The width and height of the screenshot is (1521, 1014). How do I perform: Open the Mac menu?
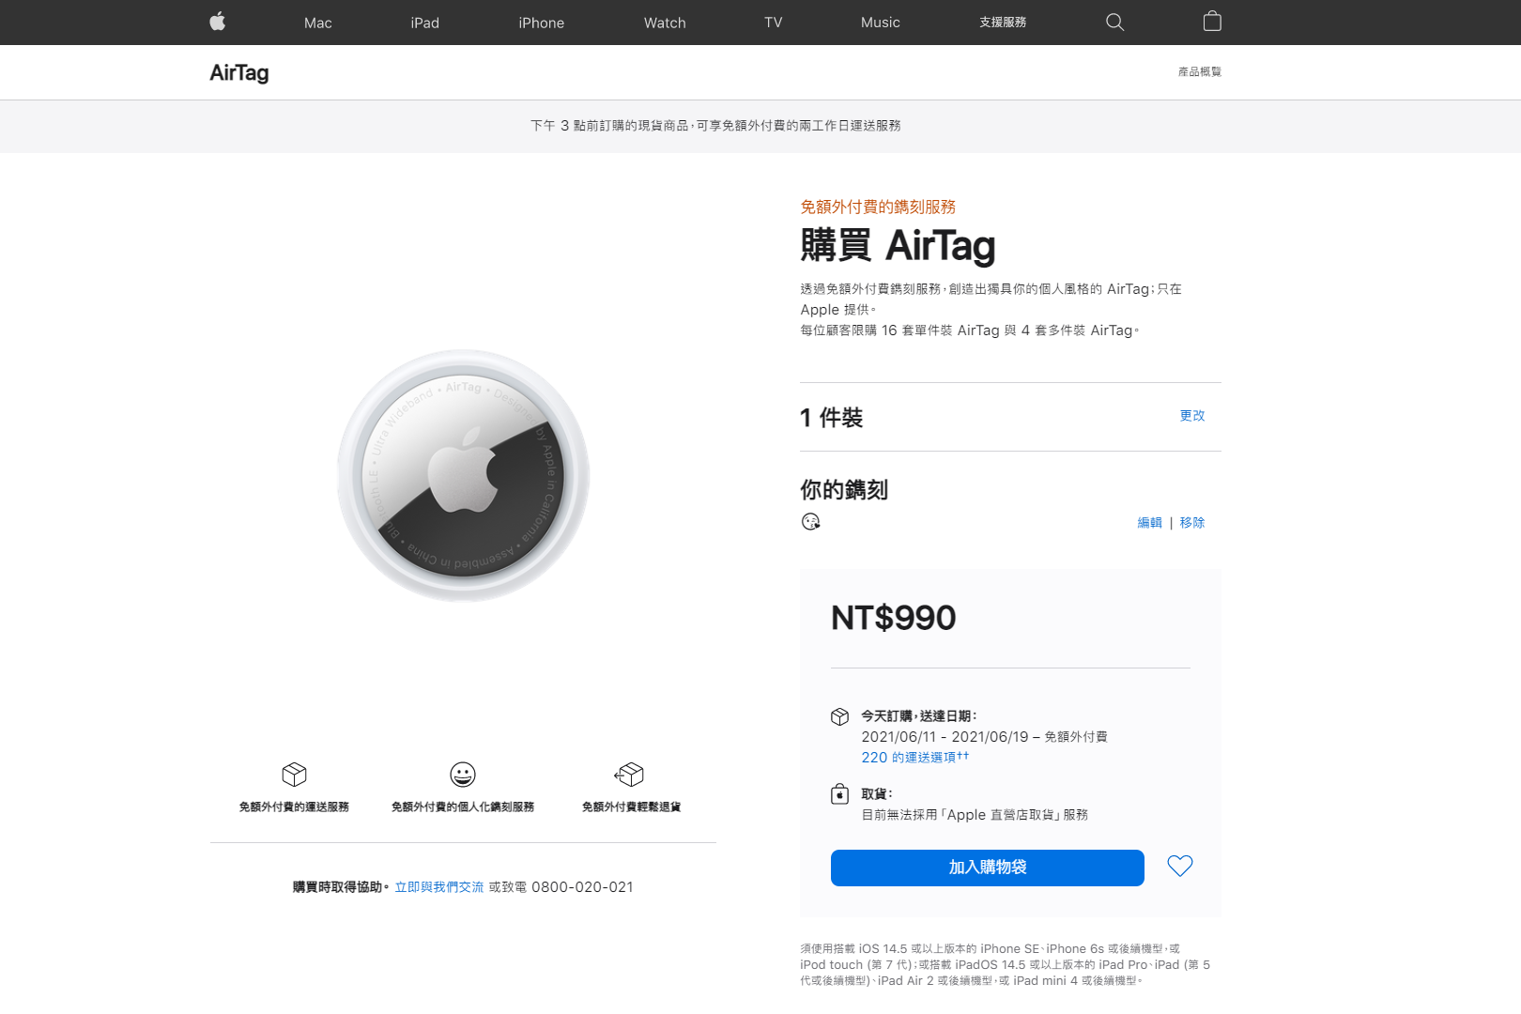coord(318,23)
